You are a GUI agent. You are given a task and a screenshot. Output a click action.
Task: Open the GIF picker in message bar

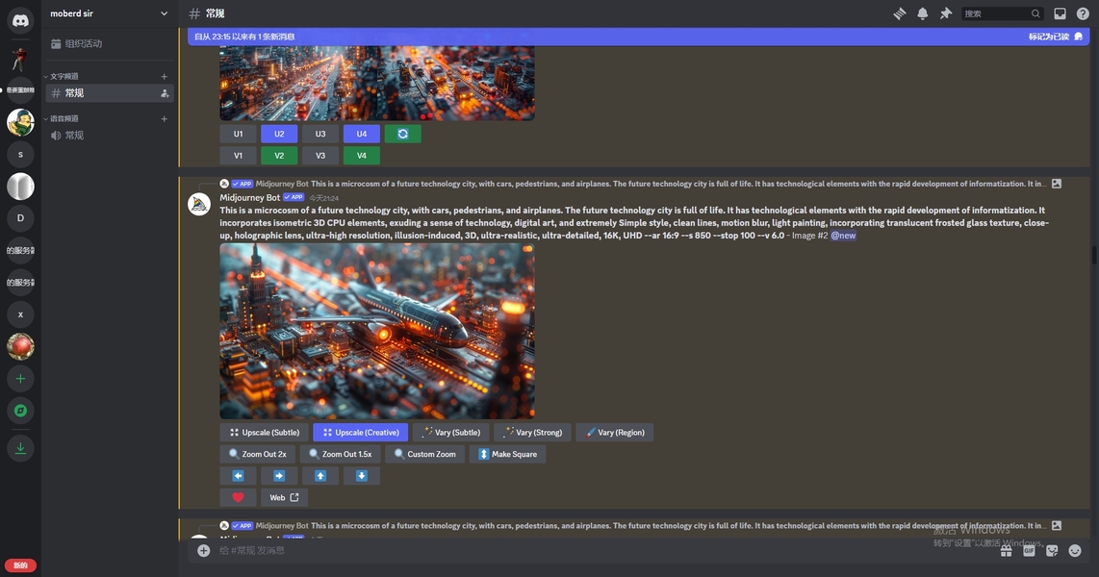pos(1029,551)
